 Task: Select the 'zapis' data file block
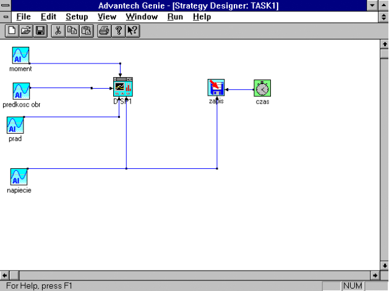216,88
